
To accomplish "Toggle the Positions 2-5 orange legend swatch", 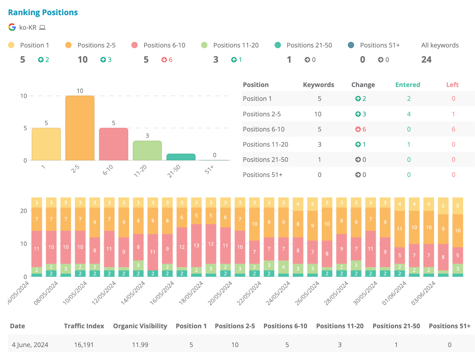I will click(x=68, y=45).
